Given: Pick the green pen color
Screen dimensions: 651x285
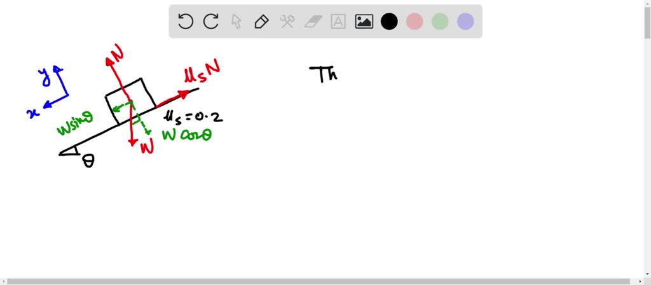Looking at the screenshot, I should point(440,21).
